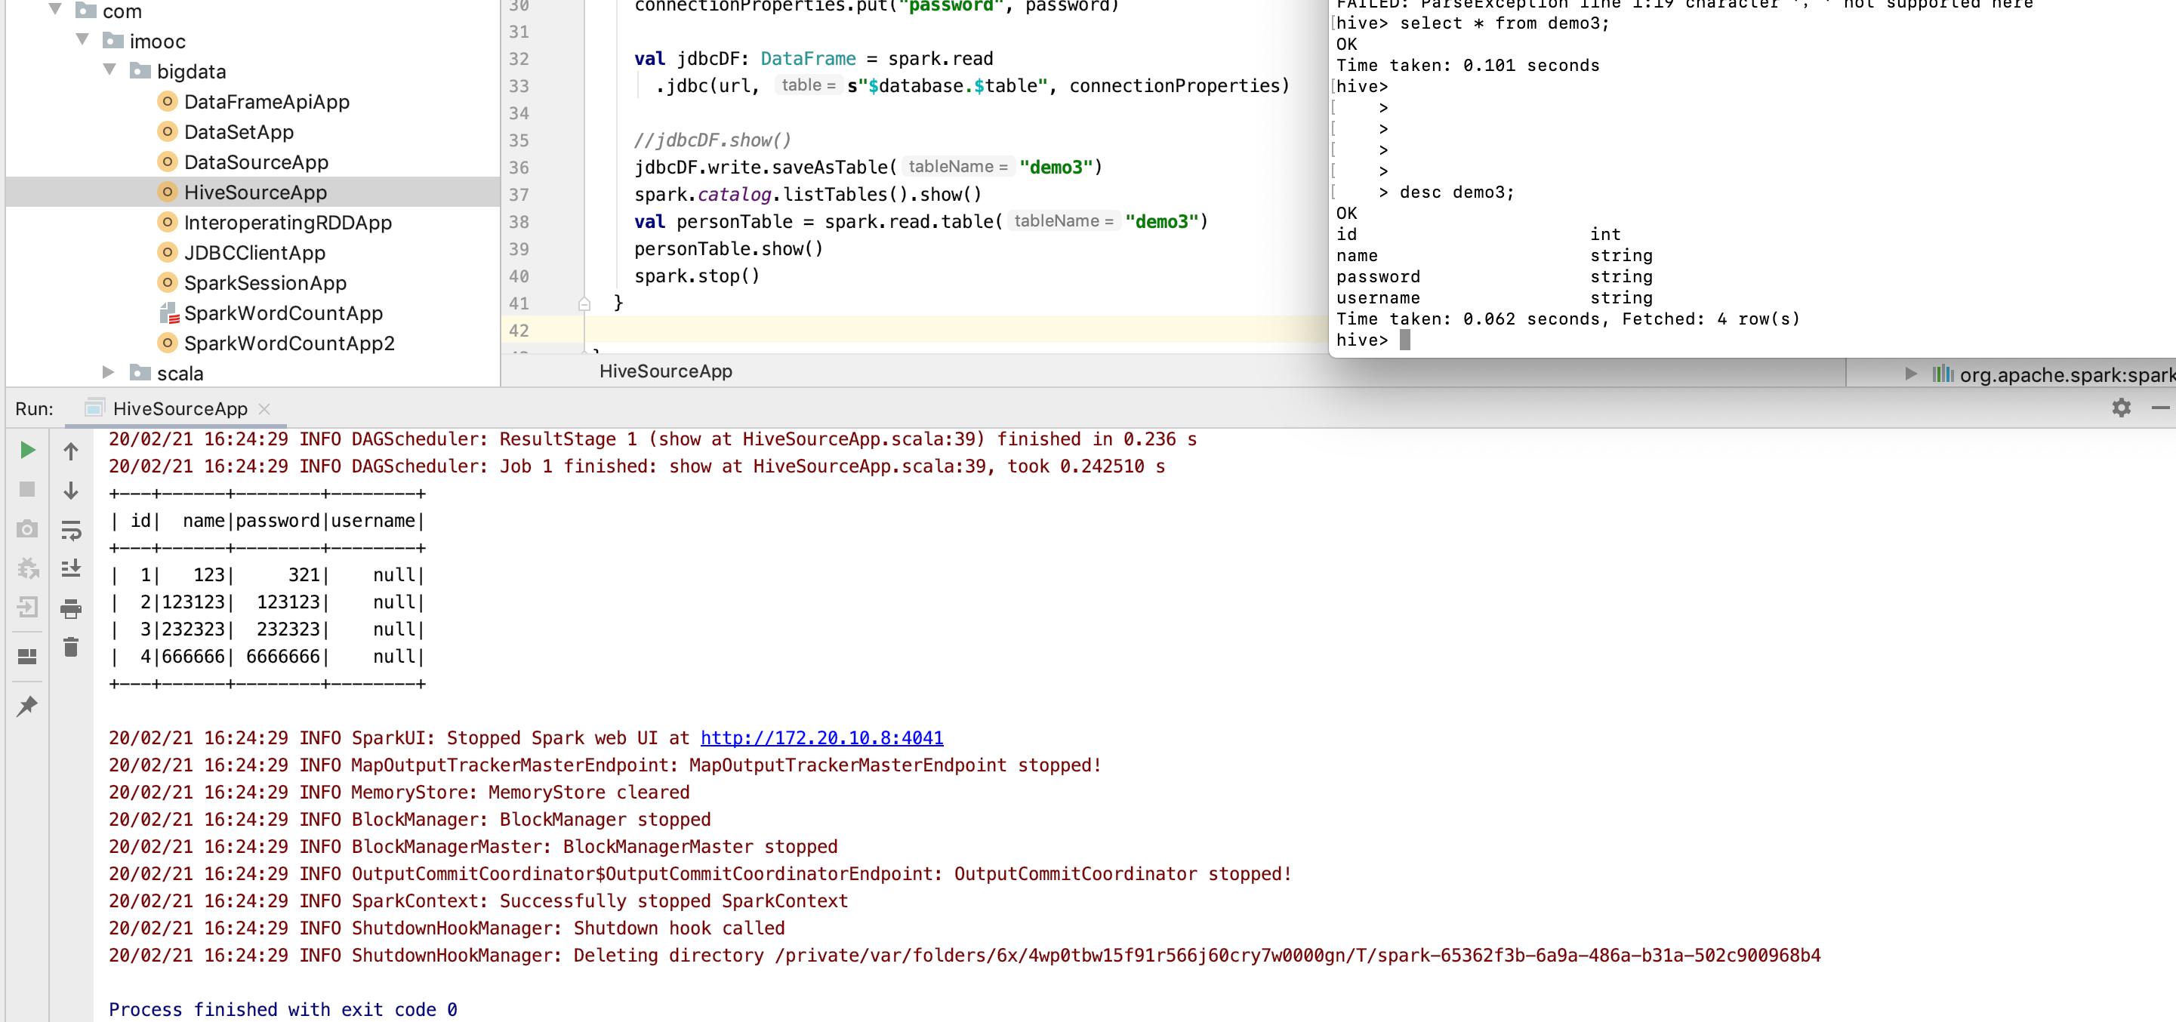Click the bigdata folder icon

click(x=140, y=70)
